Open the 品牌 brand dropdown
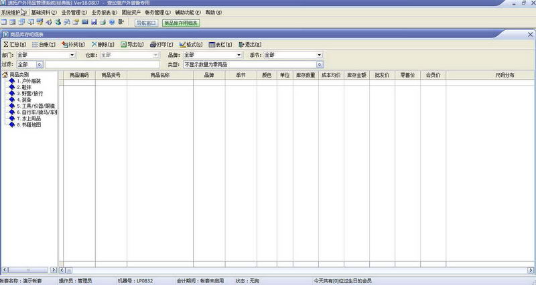536x285 pixels. tap(239, 55)
